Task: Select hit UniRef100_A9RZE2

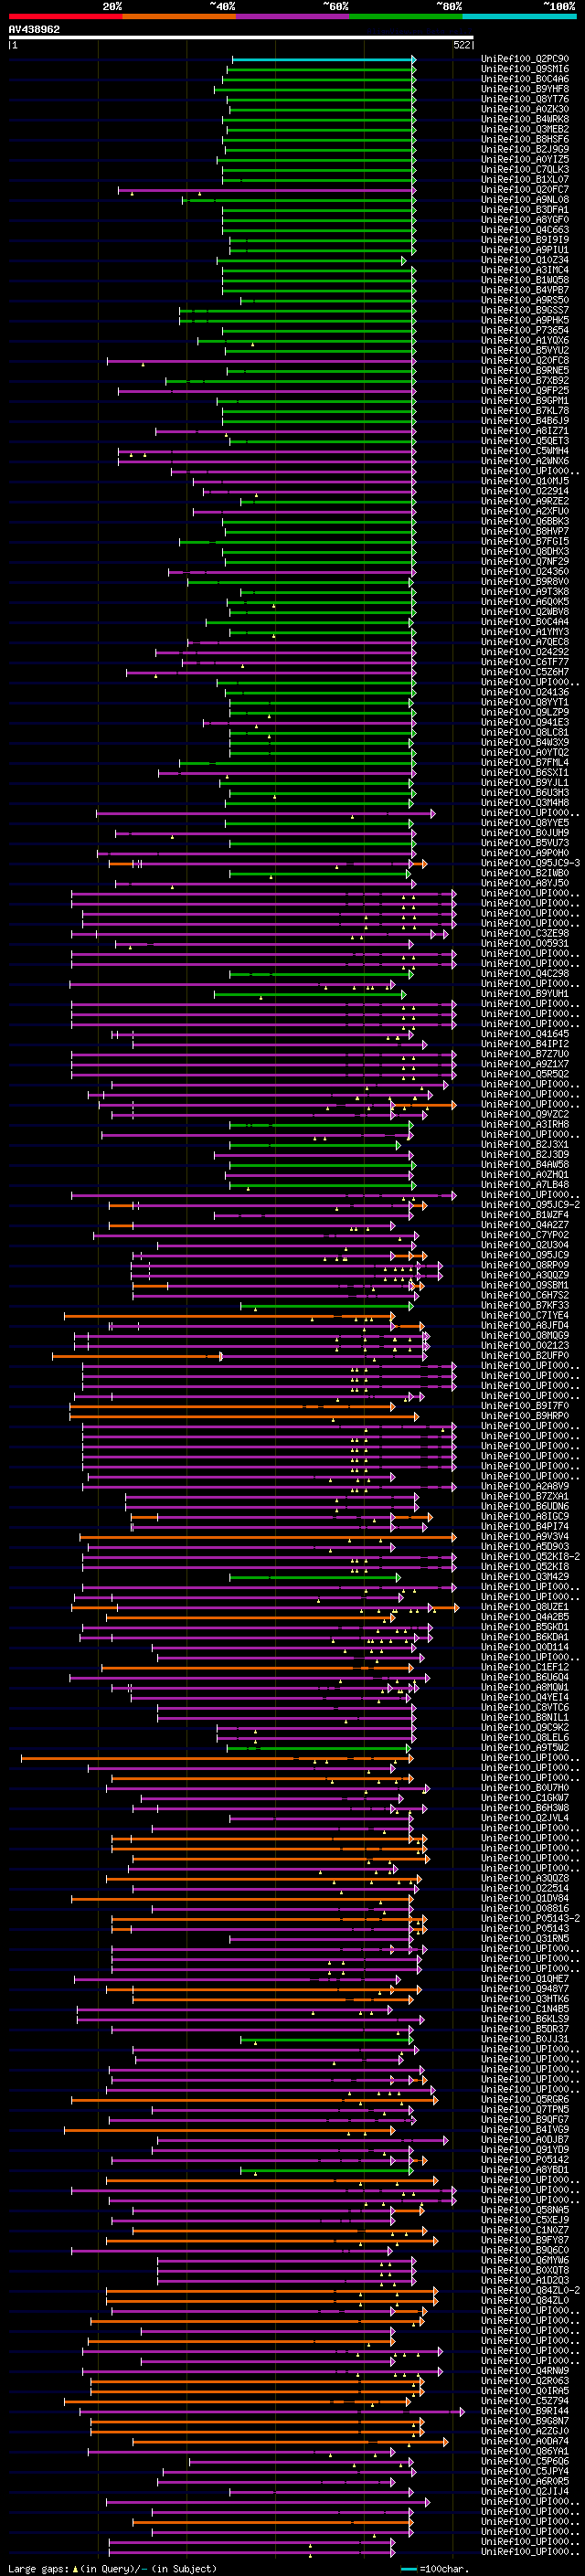Action: 525,501
